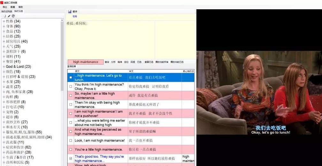322x166 pixels.
Task: Open the 帮助 menu
Action: 20,7
